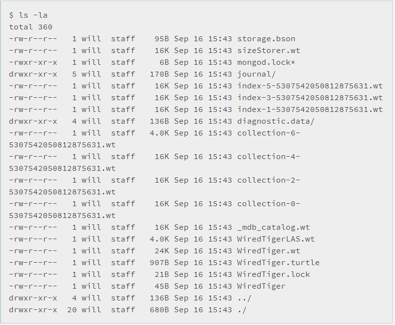Click the index-5-5307542050812875631.wt file
This screenshot has width=395, height=325.
point(310,86)
